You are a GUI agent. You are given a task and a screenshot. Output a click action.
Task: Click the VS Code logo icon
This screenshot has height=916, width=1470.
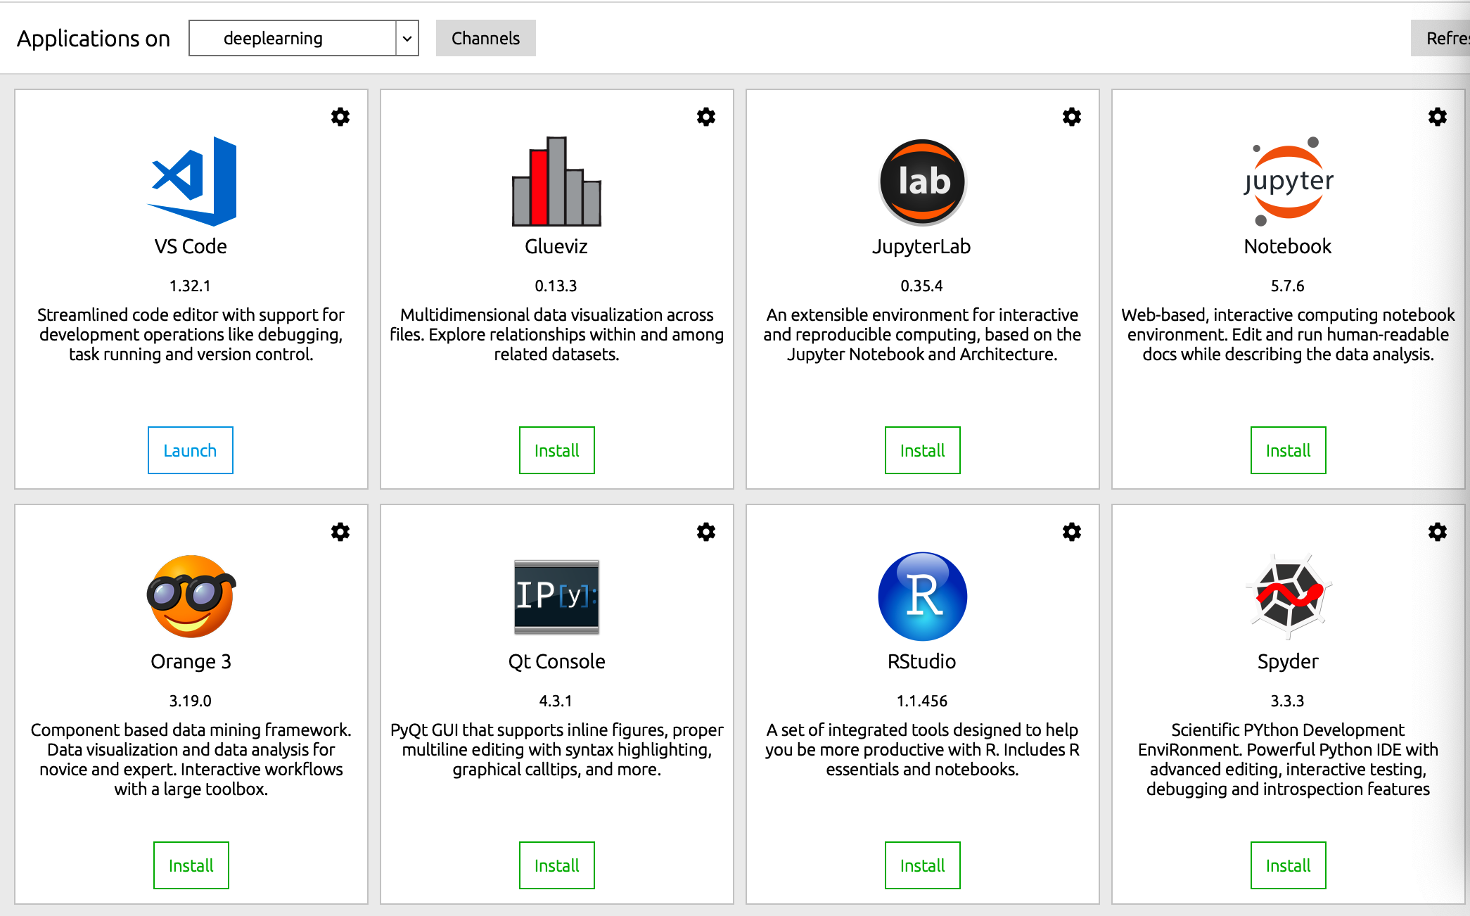pyautogui.click(x=191, y=182)
